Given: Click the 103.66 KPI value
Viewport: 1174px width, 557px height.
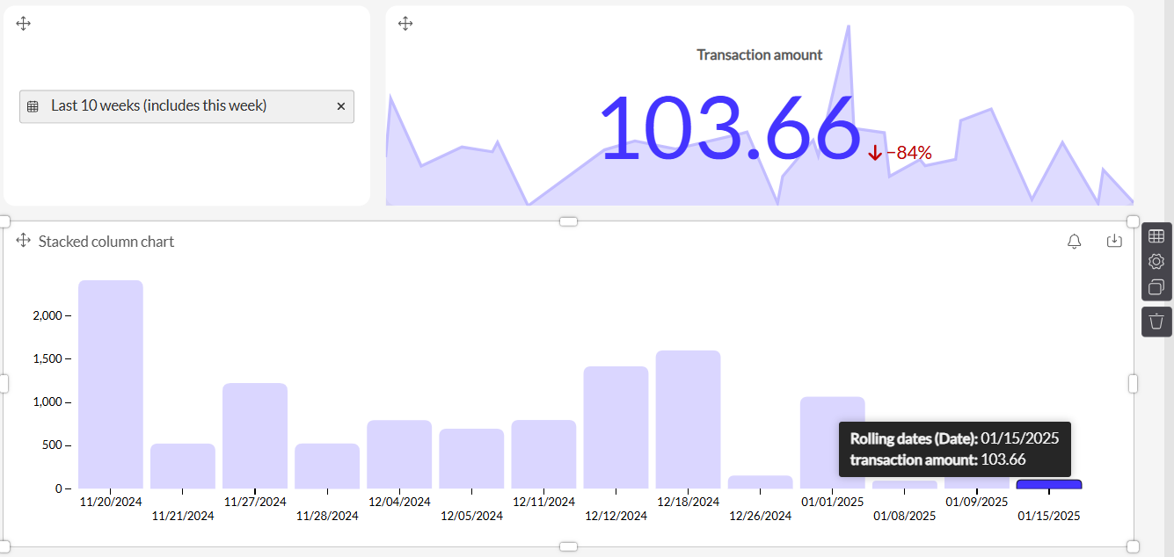Looking at the screenshot, I should pos(729,128).
